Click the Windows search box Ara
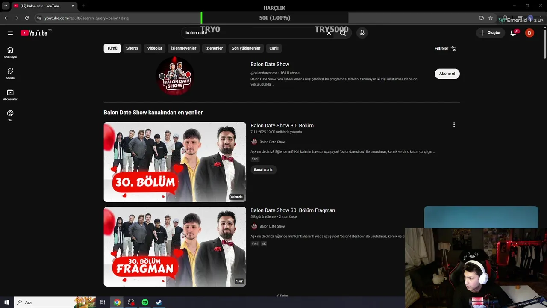This screenshot has width=547, height=308. click(x=55, y=302)
